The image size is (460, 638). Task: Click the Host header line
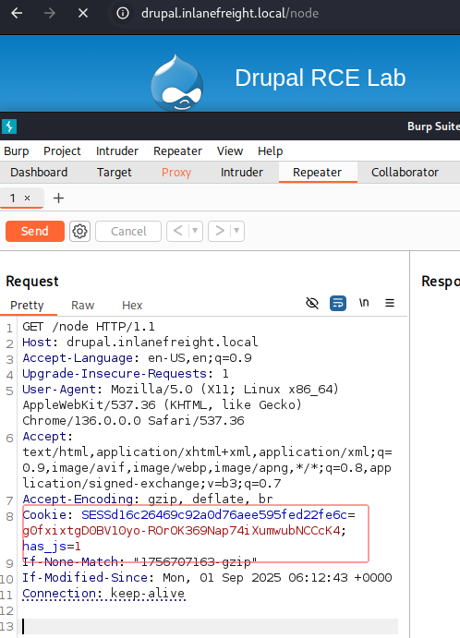140,342
